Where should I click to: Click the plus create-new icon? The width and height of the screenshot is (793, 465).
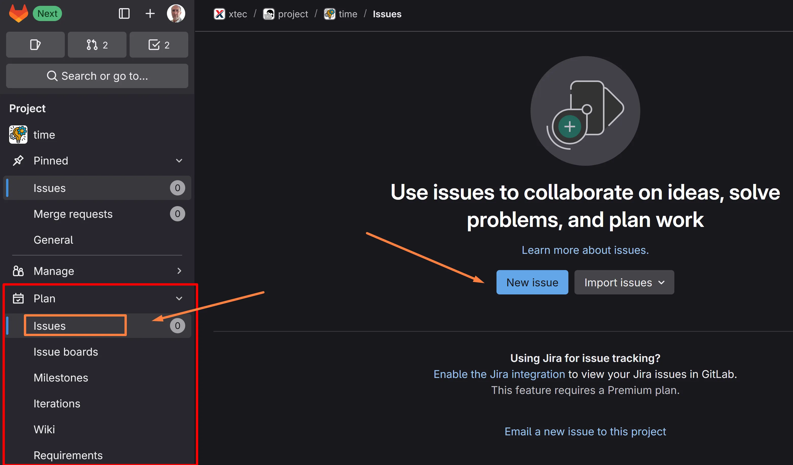pyautogui.click(x=150, y=13)
